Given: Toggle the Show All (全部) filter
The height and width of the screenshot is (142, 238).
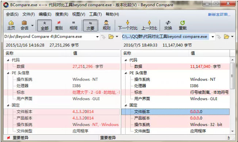Looking at the screenshot, I should [x=45, y=25].
